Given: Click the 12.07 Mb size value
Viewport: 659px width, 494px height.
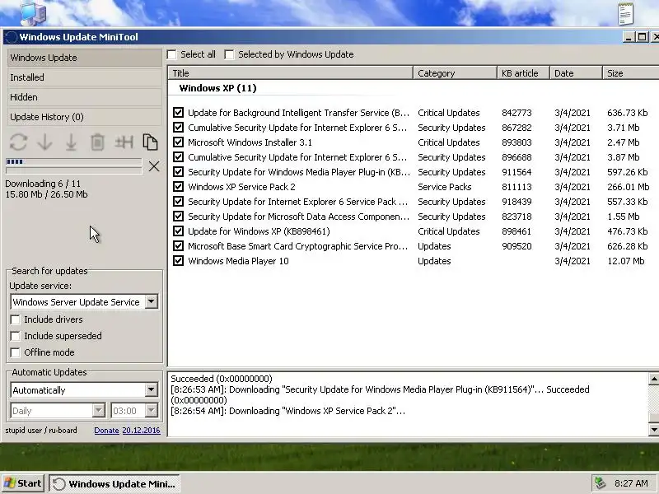Looking at the screenshot, I should pos(625,261).
